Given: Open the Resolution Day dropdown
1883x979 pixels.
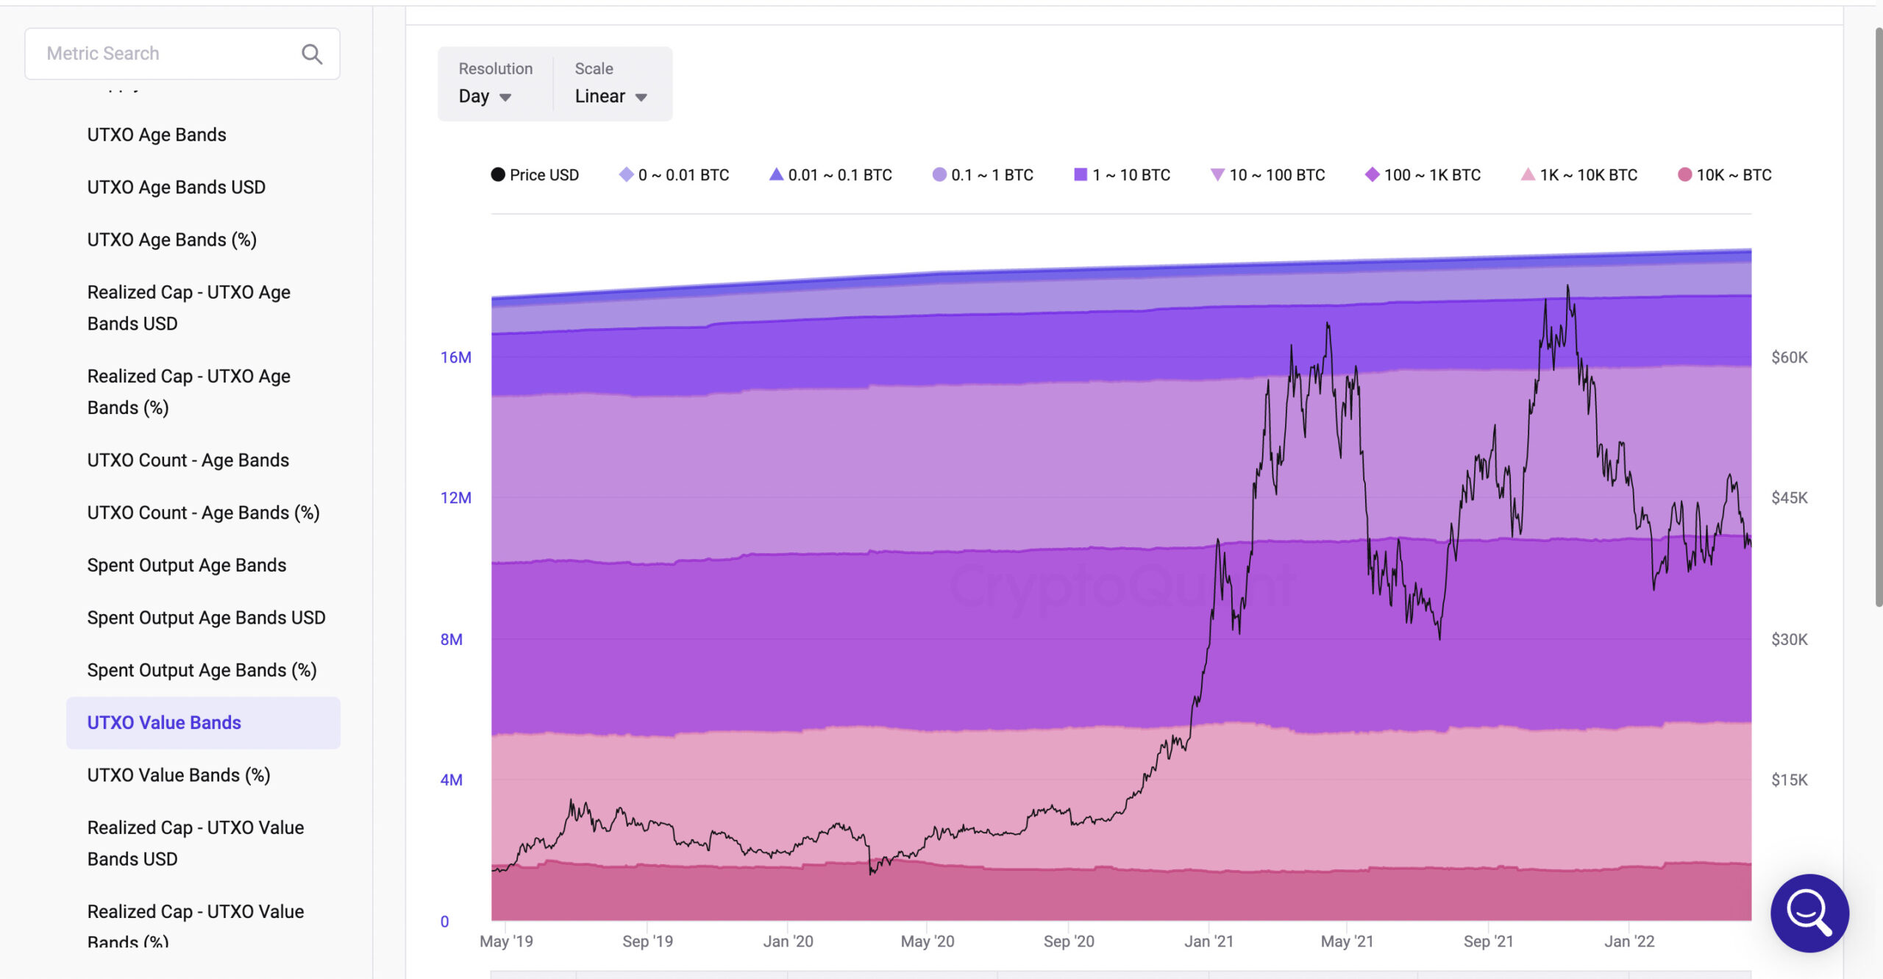Looking at the screenshot, I should 485,96.
